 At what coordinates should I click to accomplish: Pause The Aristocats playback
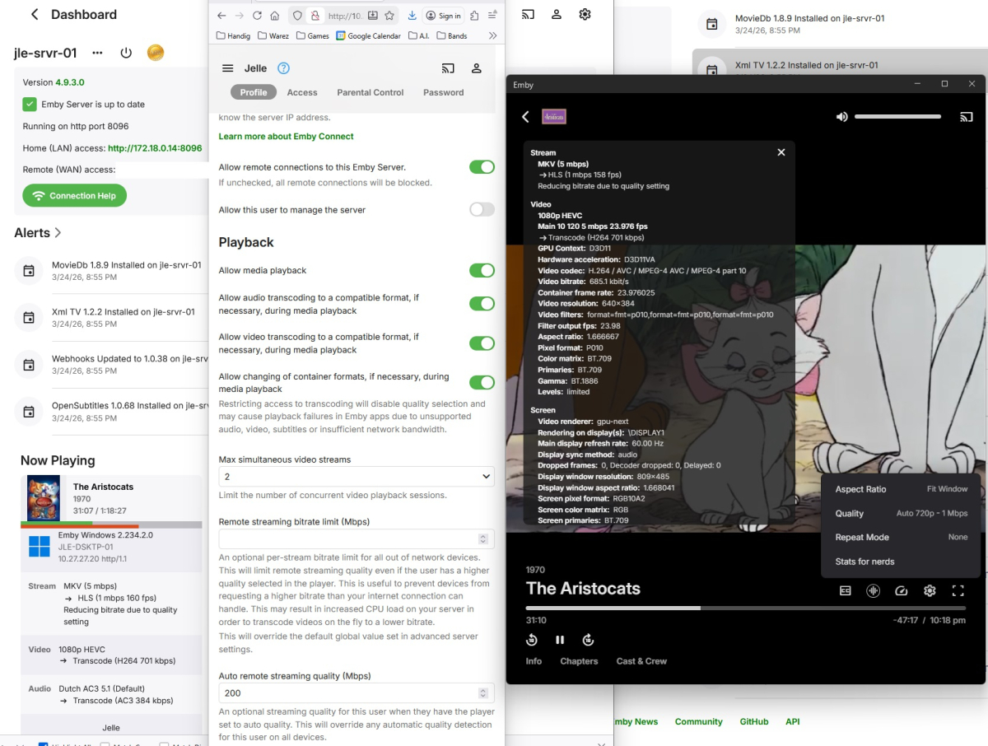560,640
